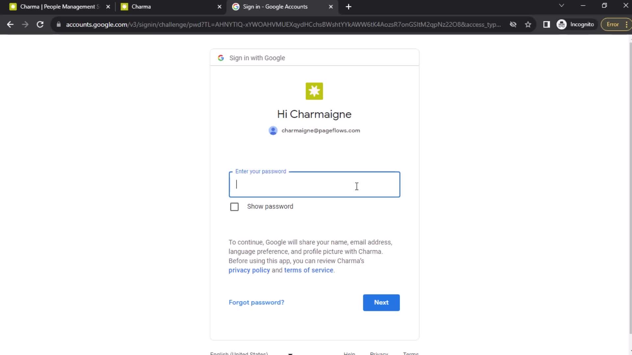Click the page vertical scrollbar
632x355 pixels.
pyautogui.click(x=630, y=187)
